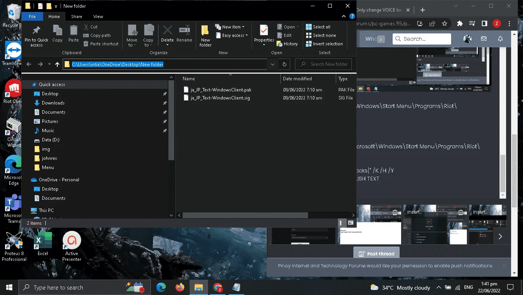Open the File menu tab
This screenshot has width=523, height=295.
[32, 17]
